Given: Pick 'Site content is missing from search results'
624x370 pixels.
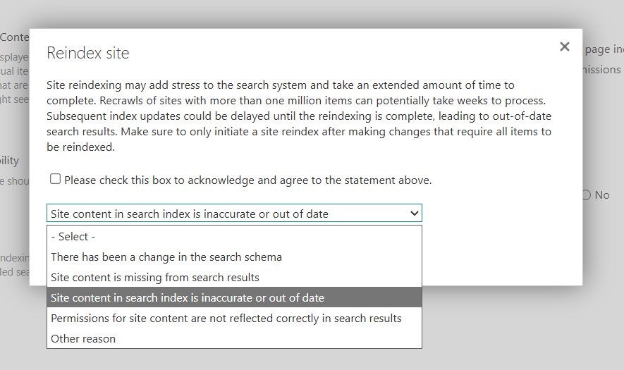Looking at the screenshot, I should [x=155, y=278].
